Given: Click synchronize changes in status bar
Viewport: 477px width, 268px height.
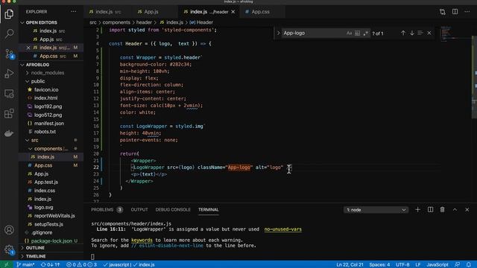Looking at the screenshot, I should pos(50,265).
